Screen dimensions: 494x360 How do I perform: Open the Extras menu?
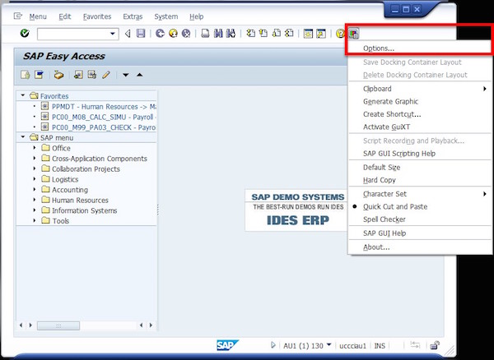click(x=132, y=16)
